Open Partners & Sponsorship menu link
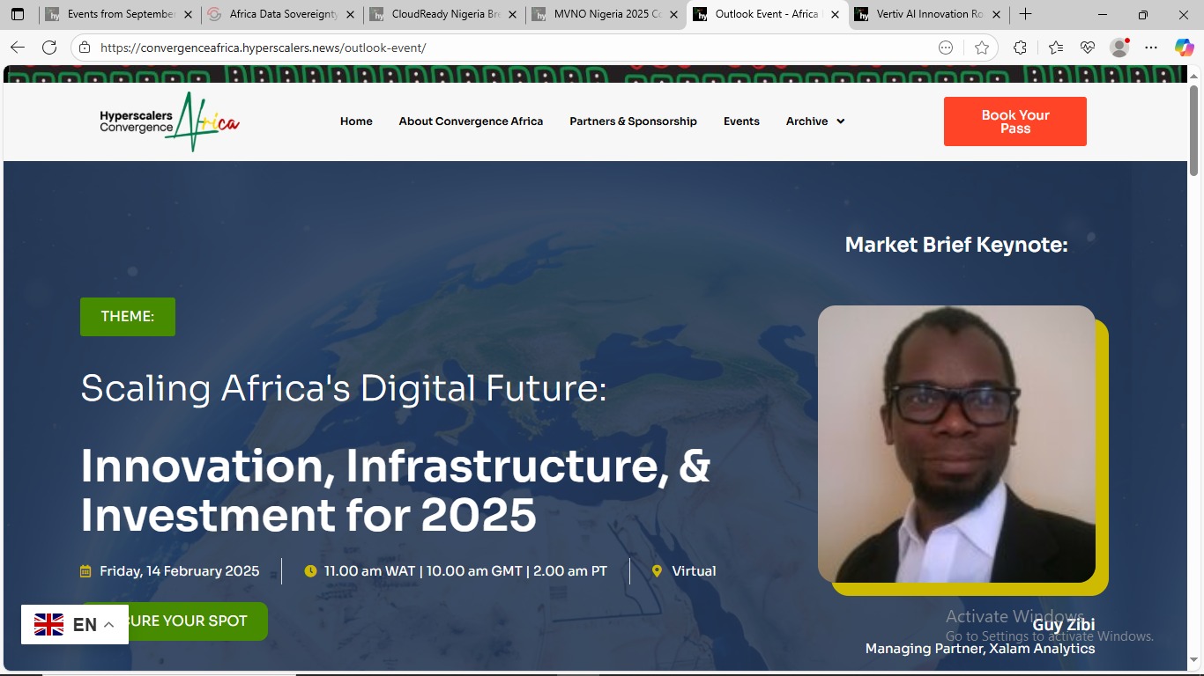Screen dimensions: 1204x676 click(633, 121)
